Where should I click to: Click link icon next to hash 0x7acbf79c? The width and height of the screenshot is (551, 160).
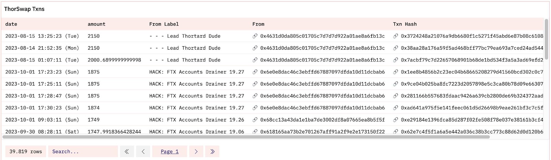(x=396, y=60)
